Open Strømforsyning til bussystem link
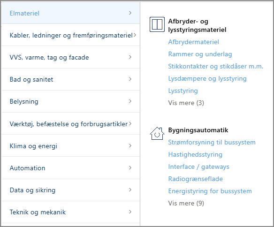The width and height of the screenshot is (274, 227). pyautogui.click(x=212, y=142)
